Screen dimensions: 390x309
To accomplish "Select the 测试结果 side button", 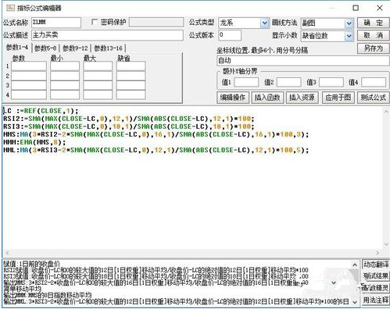I will 375,276.
